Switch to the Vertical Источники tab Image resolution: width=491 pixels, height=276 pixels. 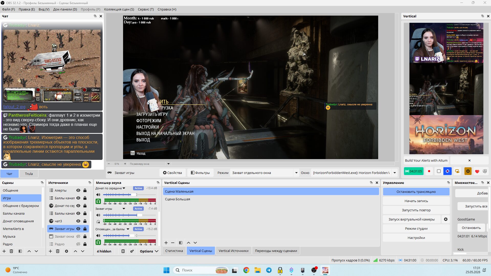tap(233, 251)
